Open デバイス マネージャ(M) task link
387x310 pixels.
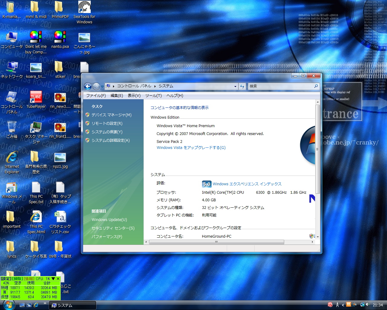pos(111,115)
